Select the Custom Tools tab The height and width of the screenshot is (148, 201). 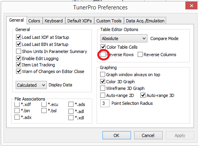click(x=109, y=21)
